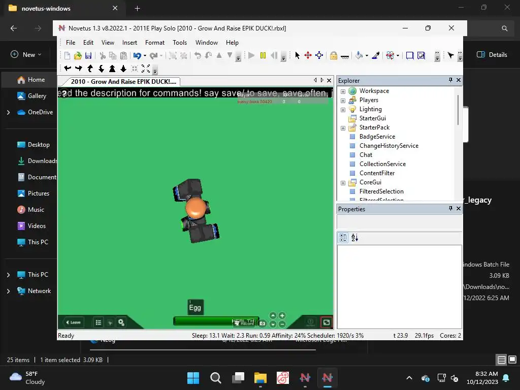Image resolution: width=520 pixels, height=390 pixels.
Task: Start the simulation with the play button
Action: pyautogui.click(x=251, y=55)
